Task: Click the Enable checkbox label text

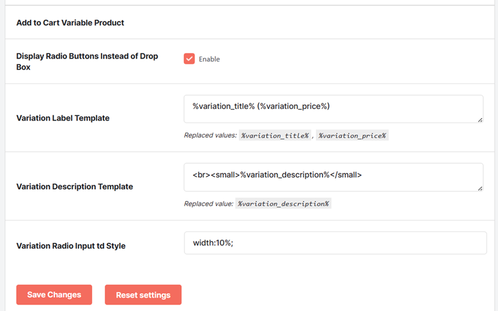Action: pos(209,59)
